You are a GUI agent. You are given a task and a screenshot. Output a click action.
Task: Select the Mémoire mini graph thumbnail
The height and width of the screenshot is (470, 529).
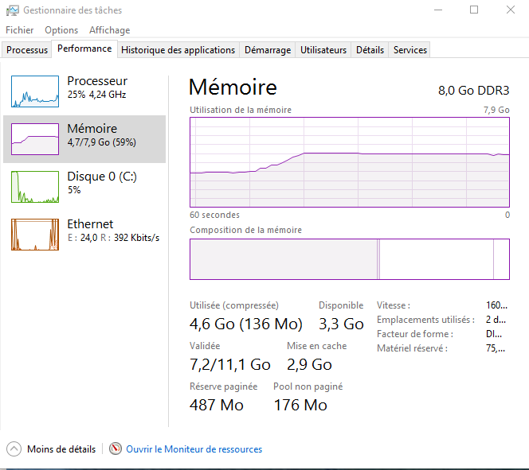35,139
